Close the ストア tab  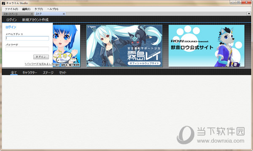pos(64,14)
